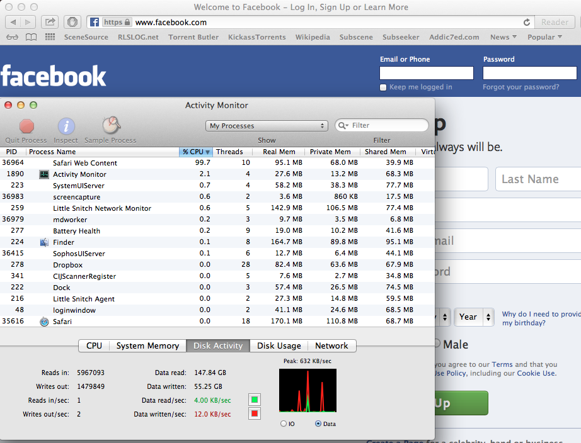Click the Facebook logo
The height and width of the screenshot is (443, 581).
(x=54, y=76)
